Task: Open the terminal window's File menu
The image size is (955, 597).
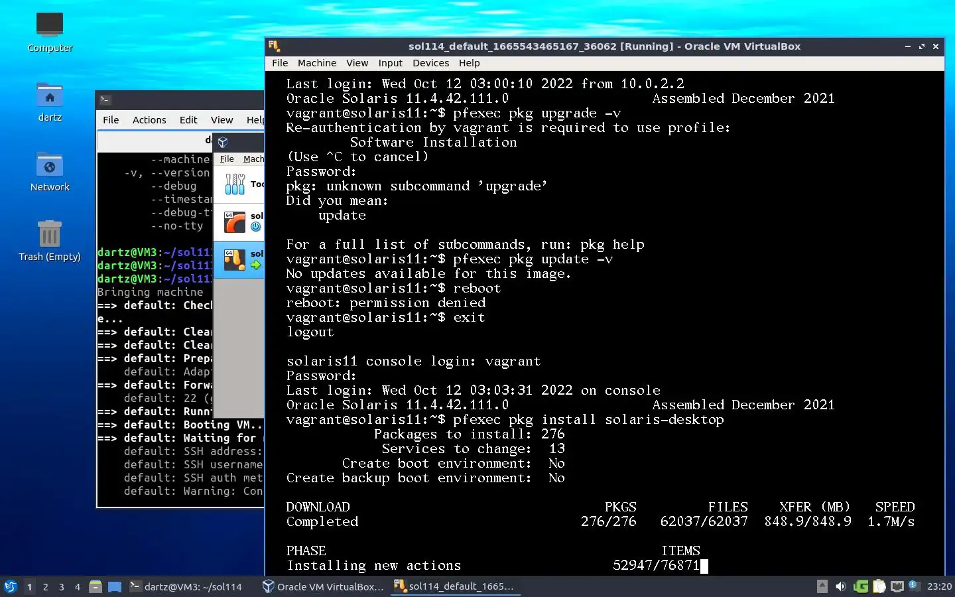Action: [x=111, y=120]
